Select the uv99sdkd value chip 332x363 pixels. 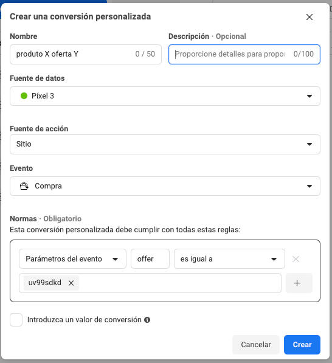44,283
